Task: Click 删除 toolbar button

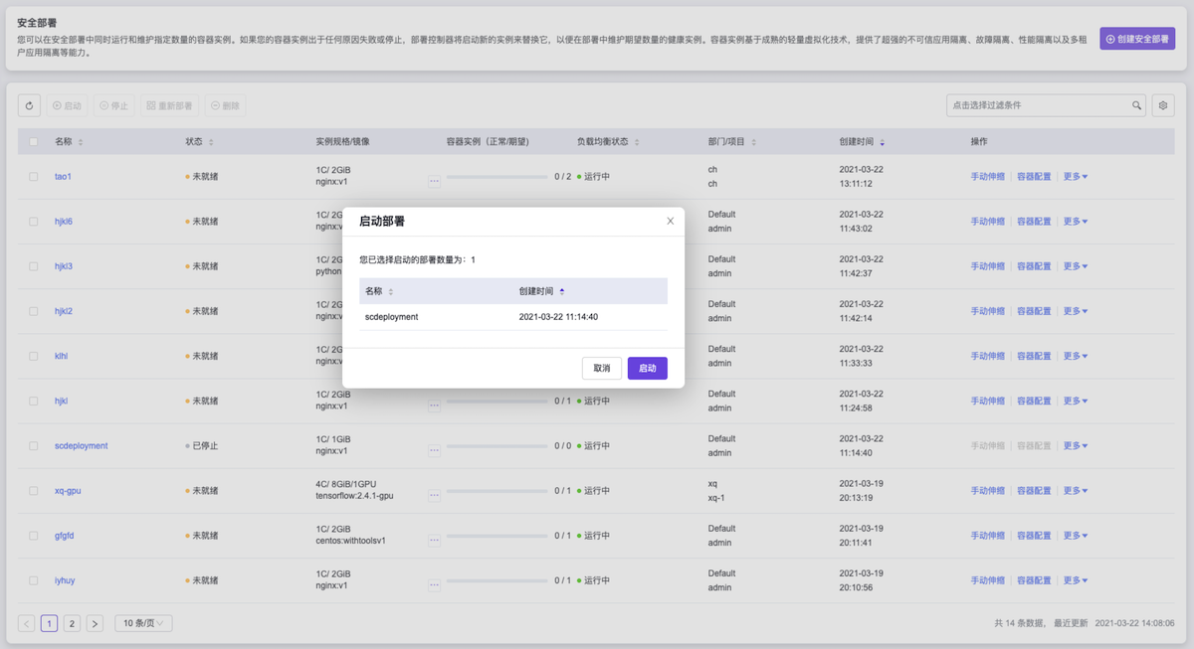Action: (226, 105)
